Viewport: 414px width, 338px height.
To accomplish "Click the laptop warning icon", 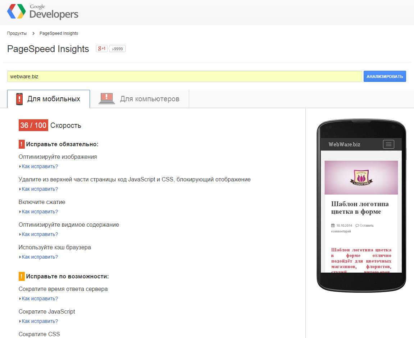I will click(x=107, y=98).
